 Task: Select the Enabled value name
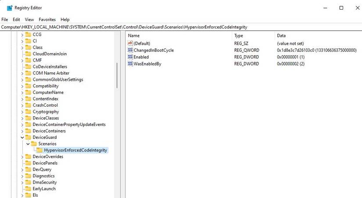pos(141,57)
